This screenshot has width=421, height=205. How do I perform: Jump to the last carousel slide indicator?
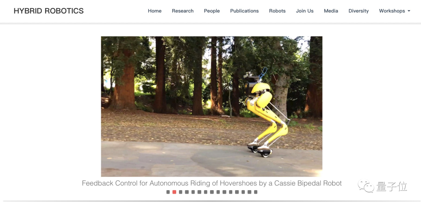coord(256,192)
